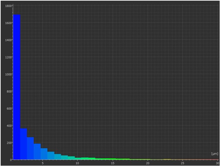
Task: Click the teal bar left of 10 µm
Action: pos(71,158)
